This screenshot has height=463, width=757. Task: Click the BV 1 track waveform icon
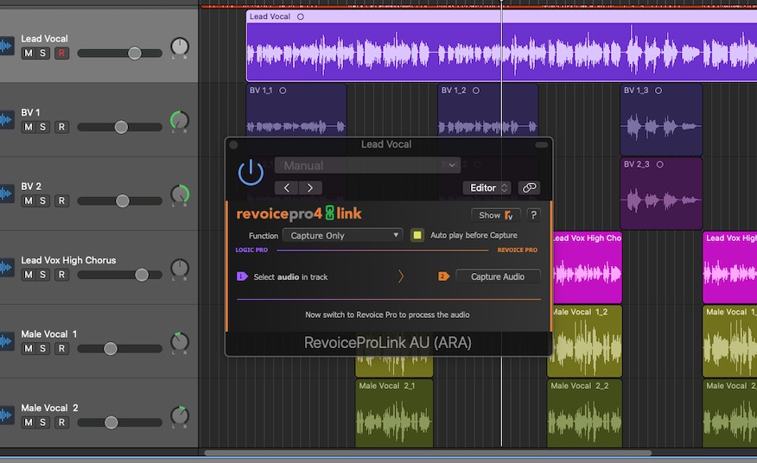7,120
